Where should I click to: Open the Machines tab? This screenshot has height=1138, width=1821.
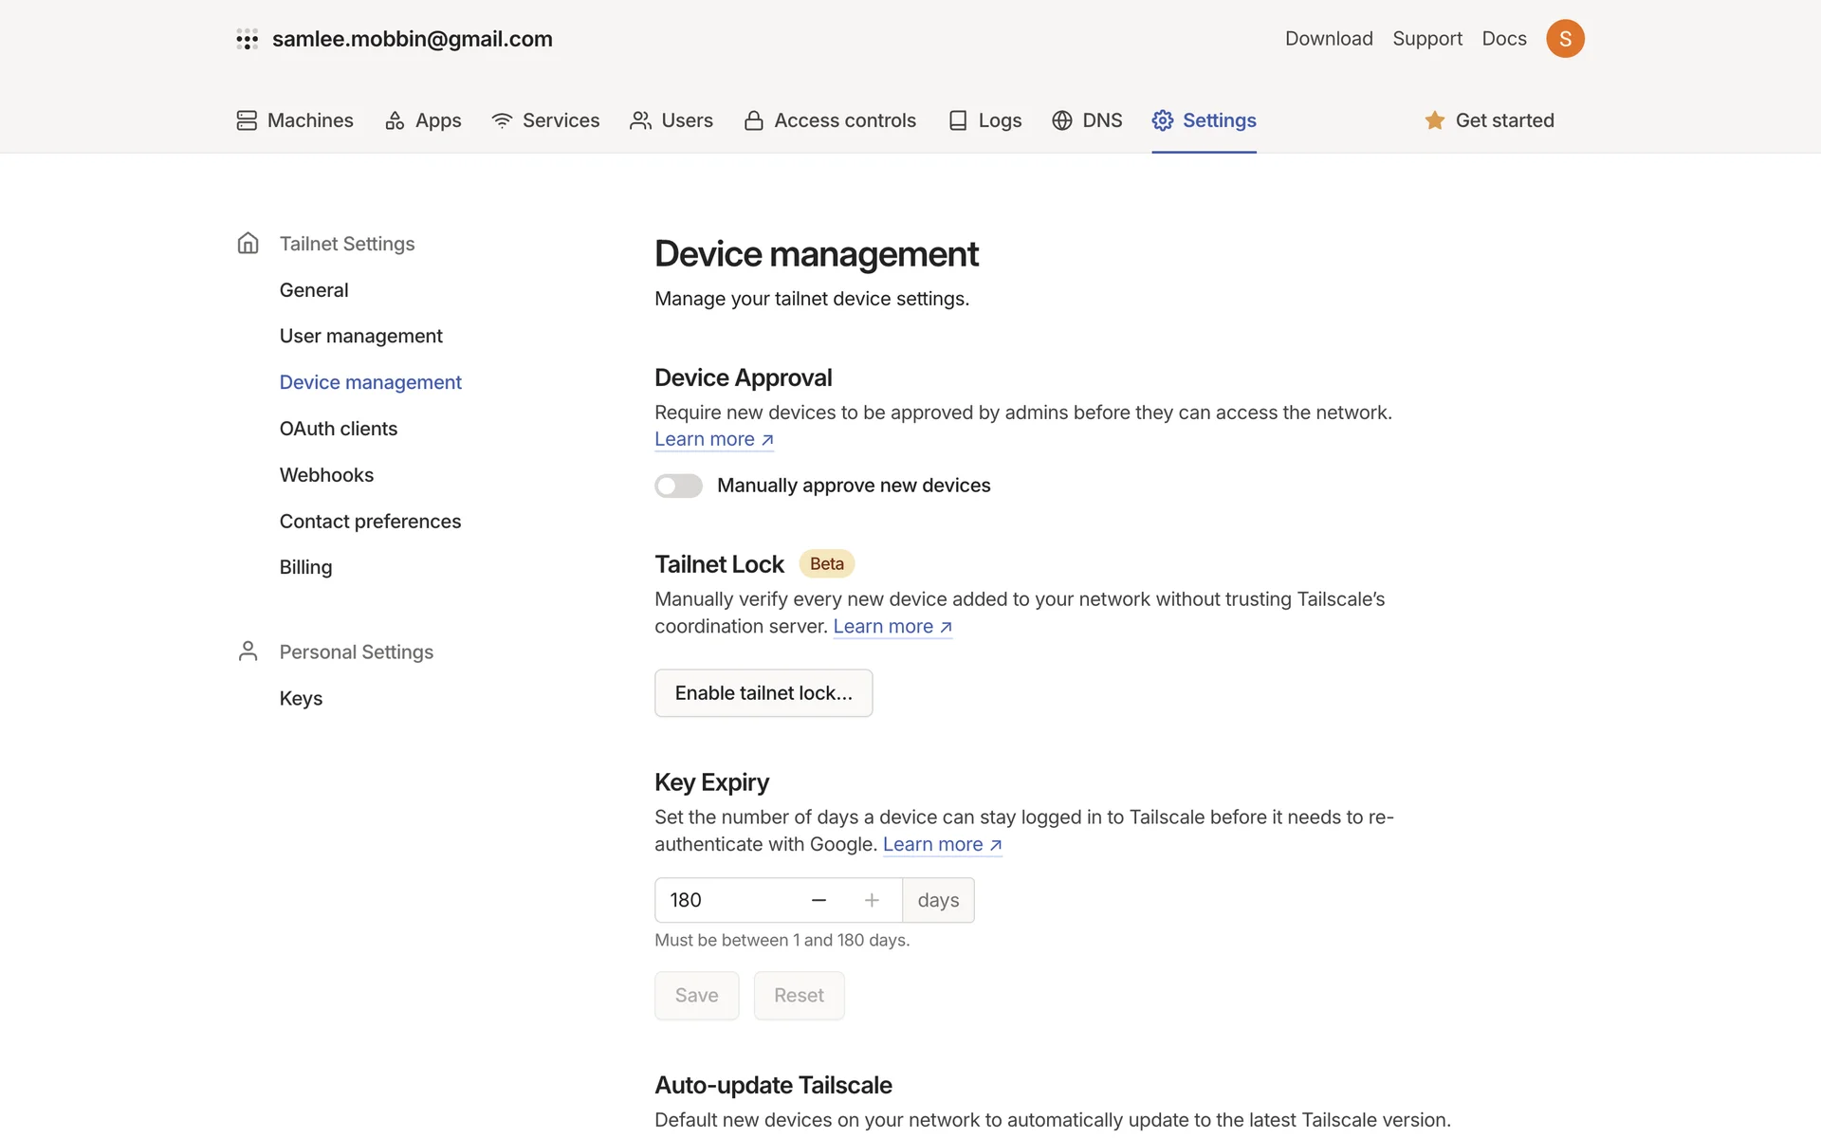tap(295, 120)
